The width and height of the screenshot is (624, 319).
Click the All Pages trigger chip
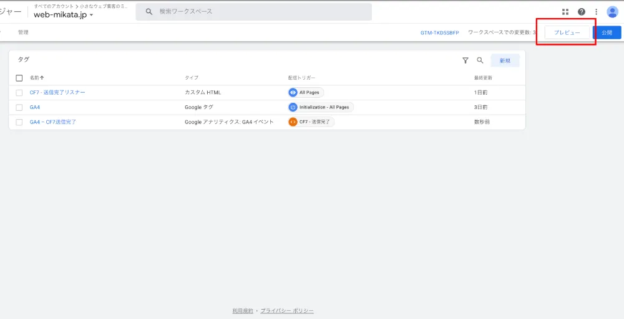click(306, 93)
